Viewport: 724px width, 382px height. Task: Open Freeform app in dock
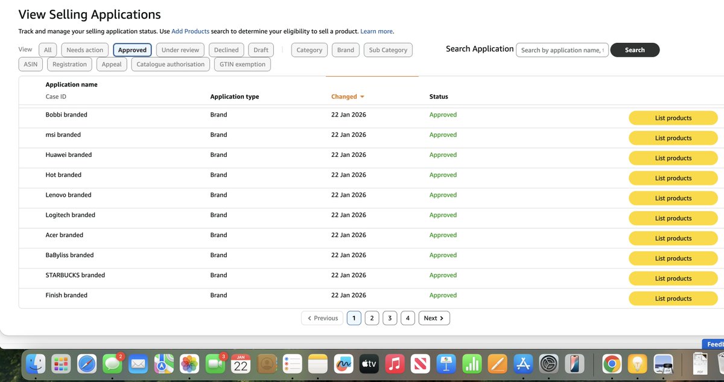coord(343,364)
